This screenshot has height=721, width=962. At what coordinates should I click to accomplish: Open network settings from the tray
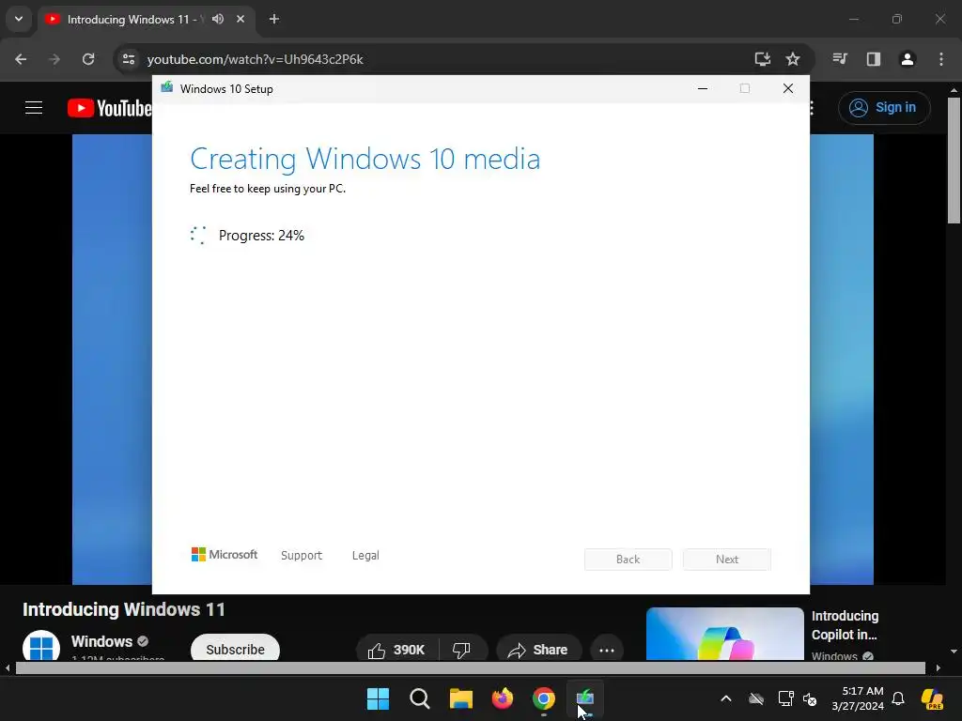click(x=786, y=698)
